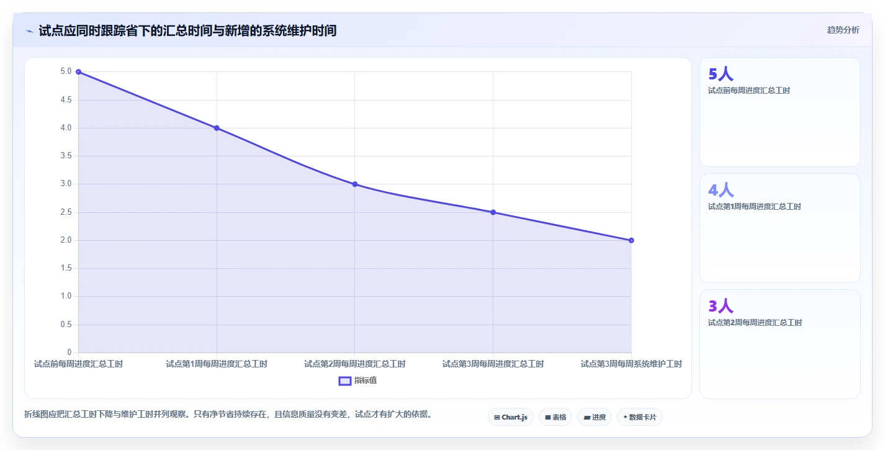Click the 3人 card value
885x450 pixels.
pos(721,306)
